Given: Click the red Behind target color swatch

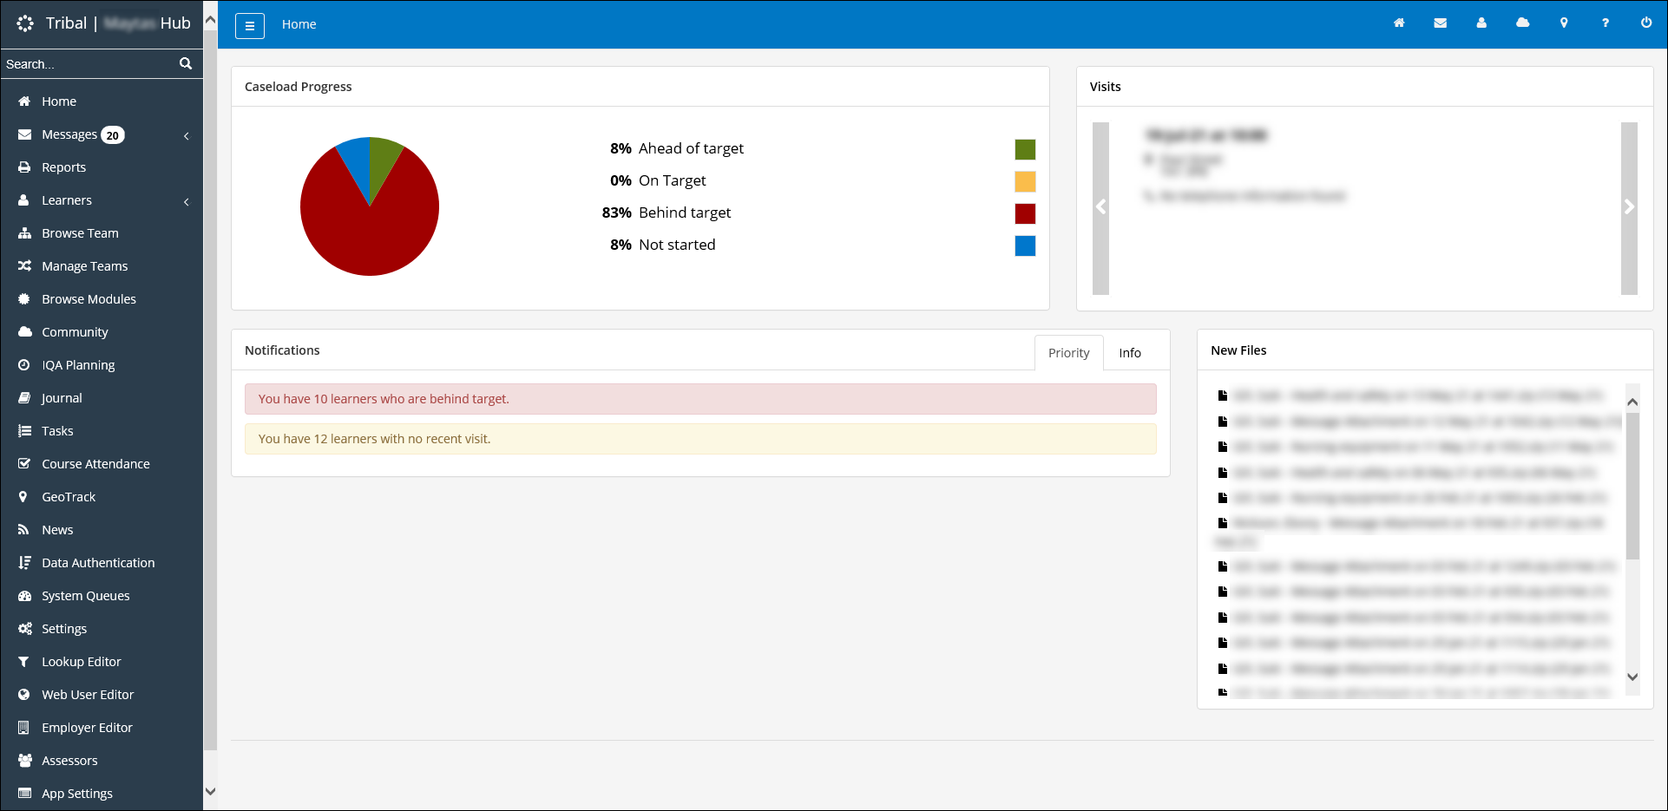Looking at the screenshot, I should coord(1025,213).
